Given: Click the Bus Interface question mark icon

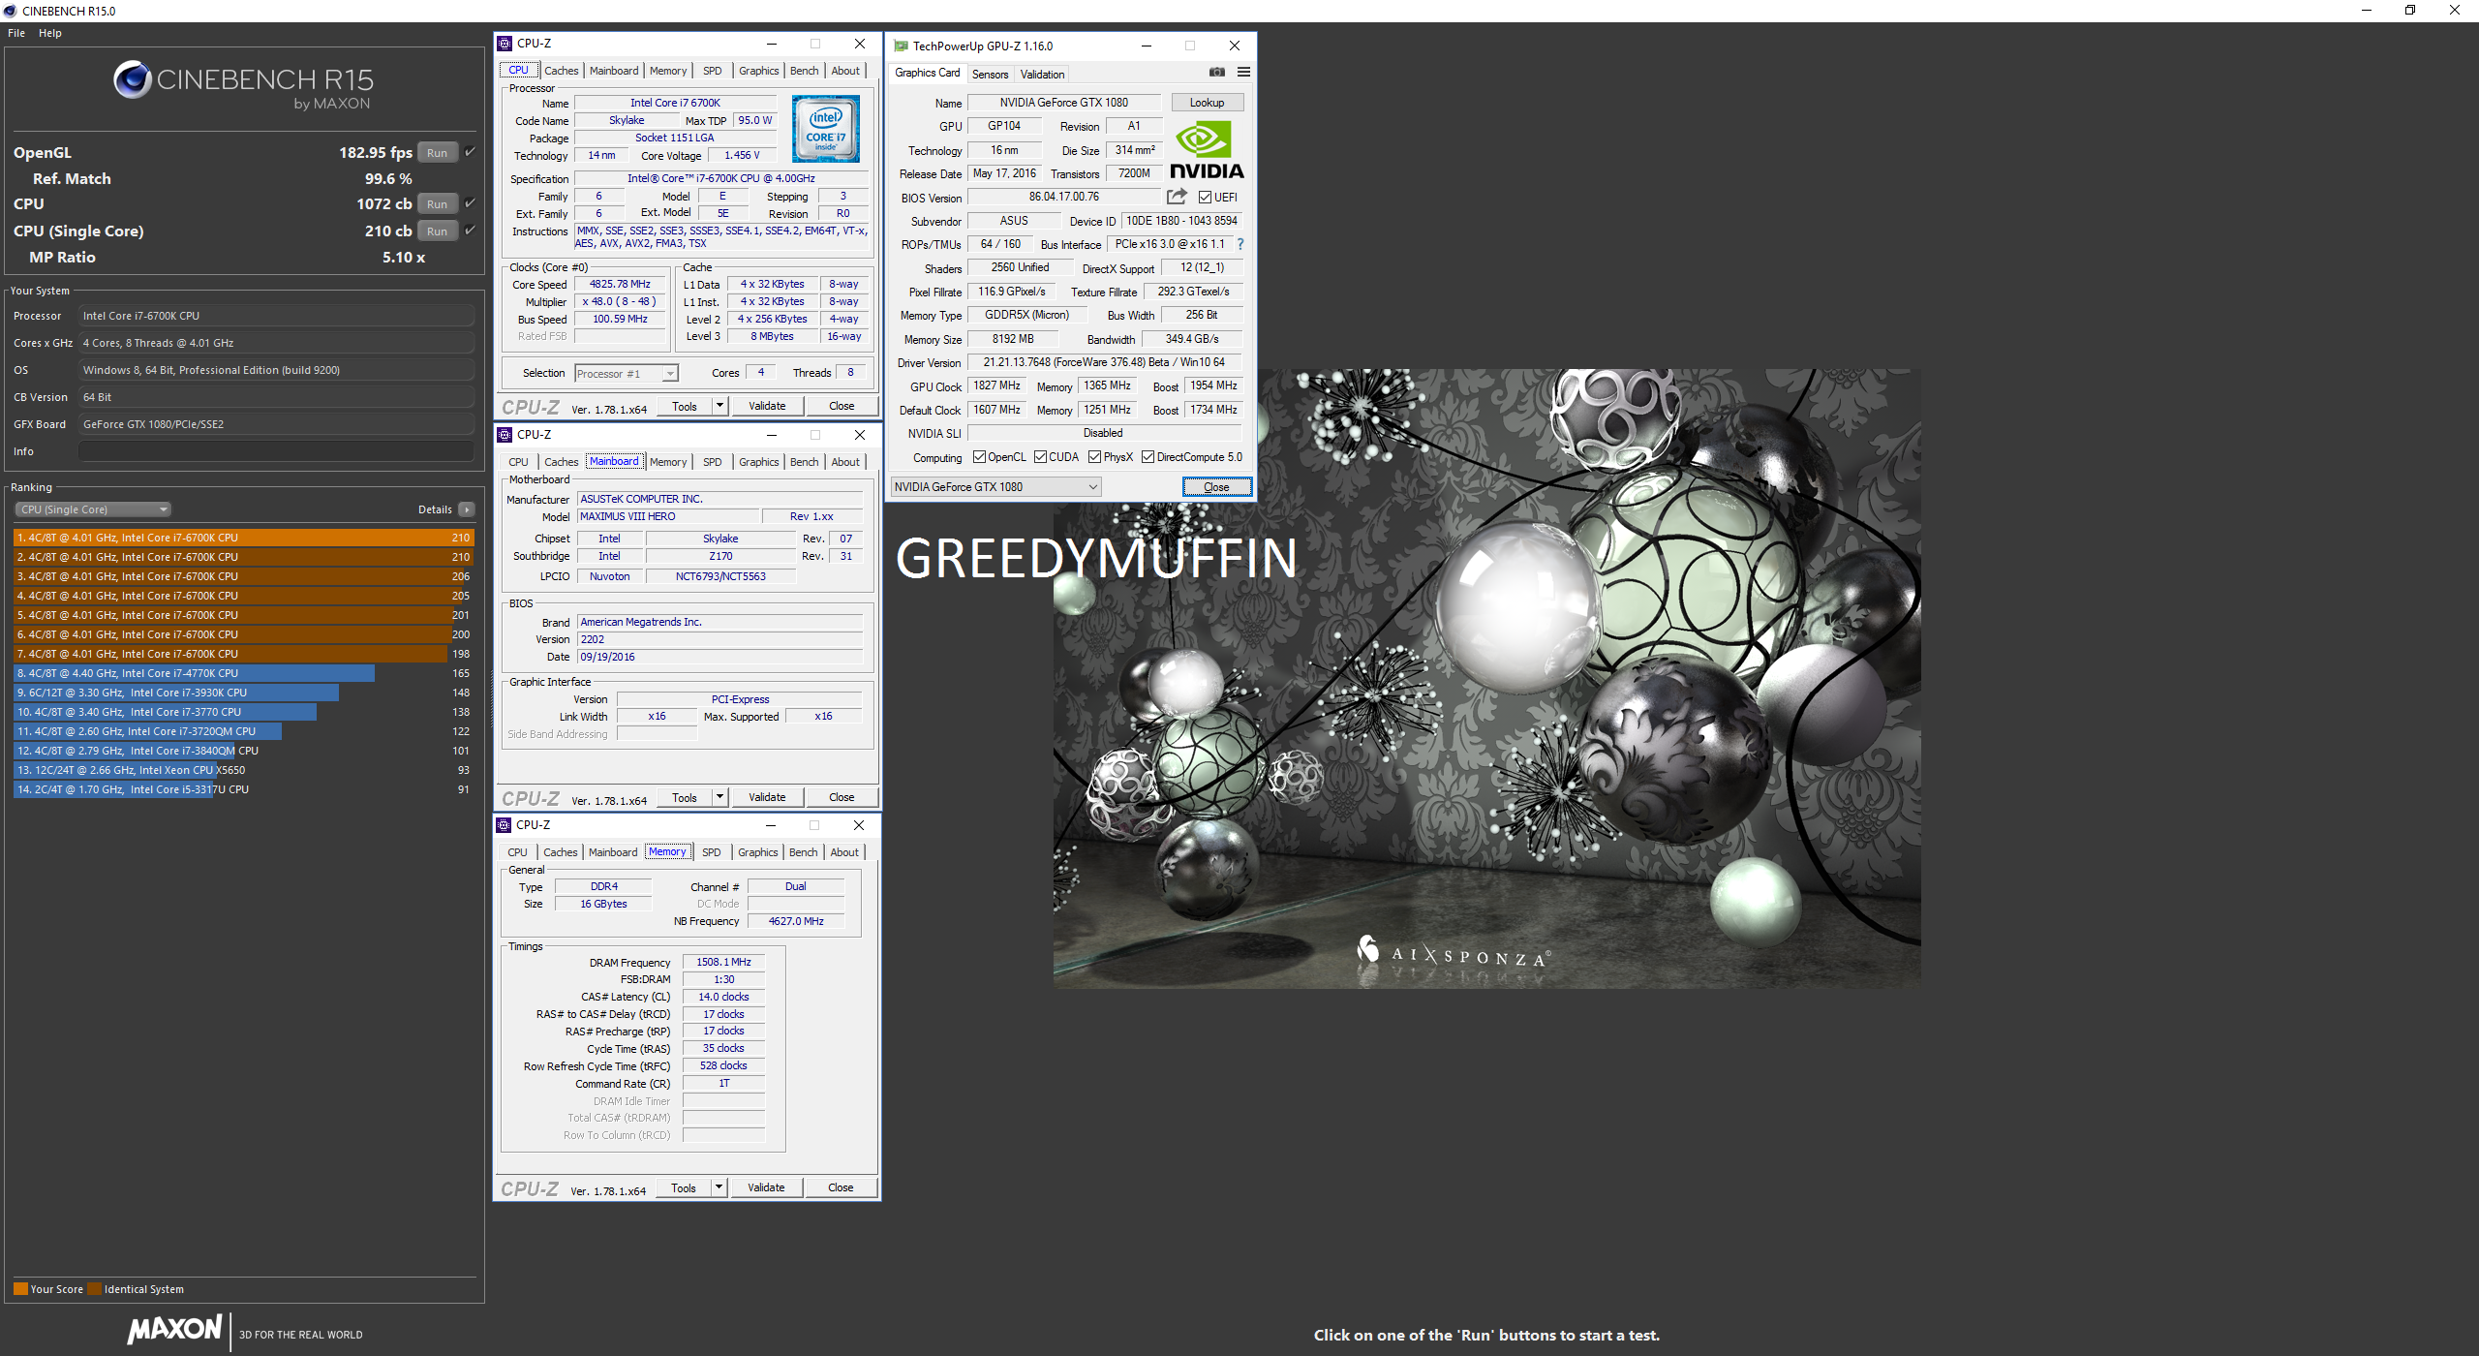Looking at the screenshot, I should click(1240, 244).
